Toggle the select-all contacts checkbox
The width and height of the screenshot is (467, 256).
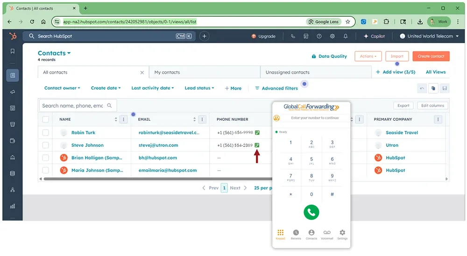(46, 119)
